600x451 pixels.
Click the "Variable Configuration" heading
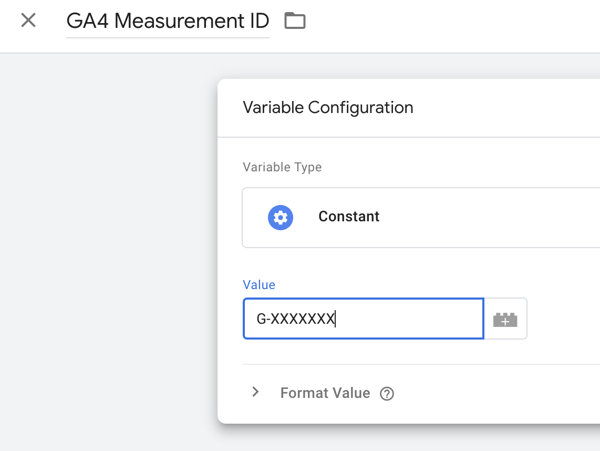pyautogui.click(x=328, y=108)
